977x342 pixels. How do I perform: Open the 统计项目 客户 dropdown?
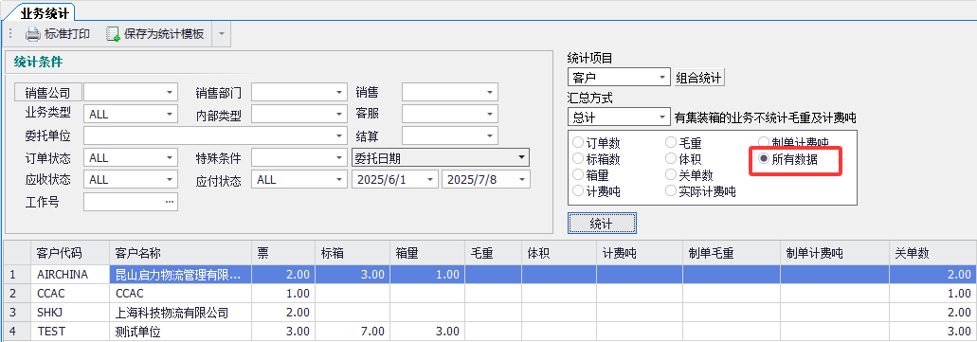point(662,78)
